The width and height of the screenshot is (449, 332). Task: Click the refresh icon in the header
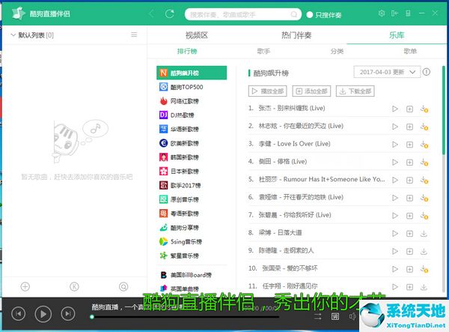click(170, 13)
